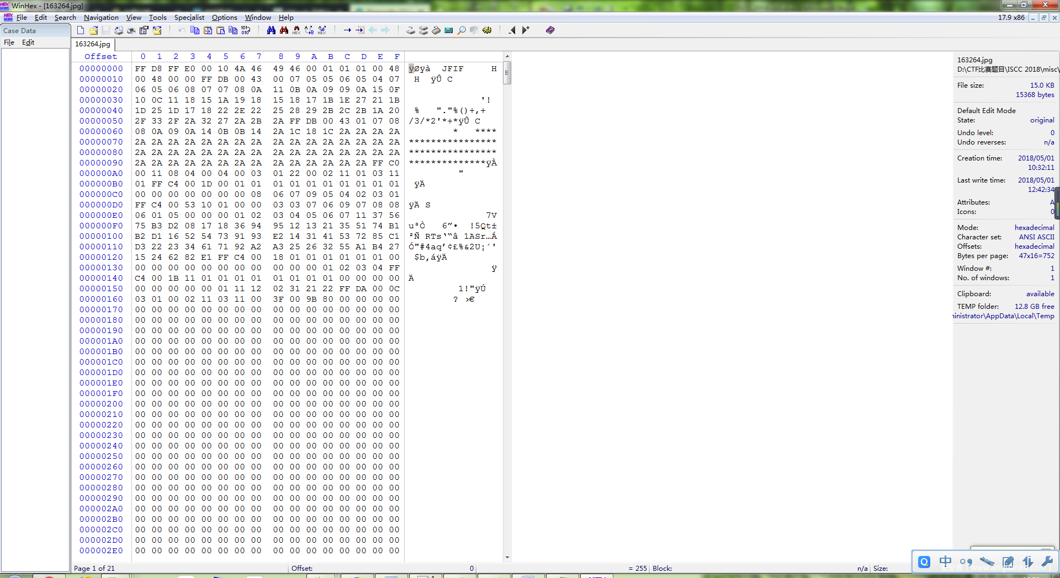
Task: Open the Specialist menu
Action: click(189, 18)
